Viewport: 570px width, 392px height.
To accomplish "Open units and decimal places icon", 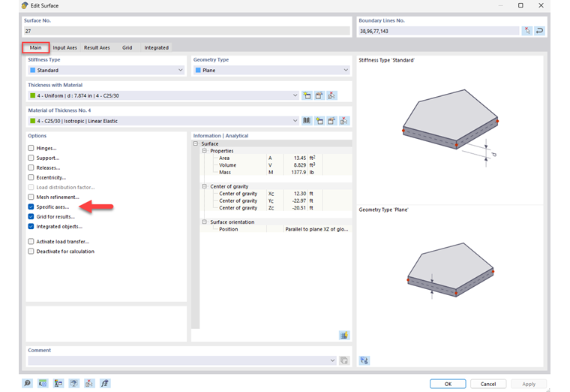I will (x=43, y=383).
